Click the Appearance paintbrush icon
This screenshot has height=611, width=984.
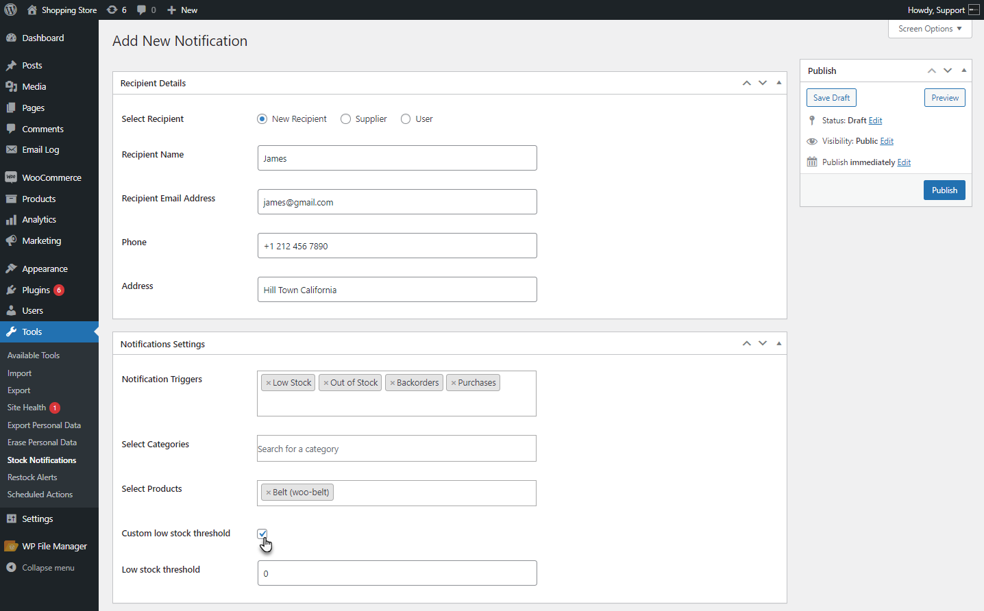pos(11,269)
